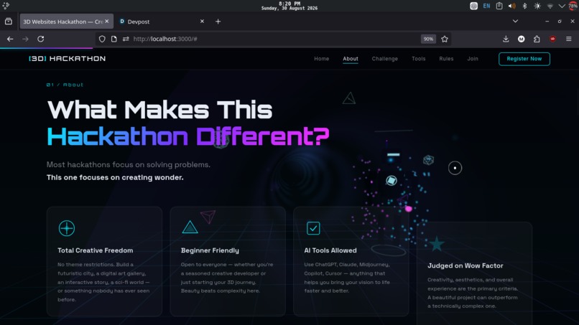The width and height of the screenshot is (579, 325).
Task: Click the star icon on the Judged on Wow Factor card
Action: click(437, 244)
